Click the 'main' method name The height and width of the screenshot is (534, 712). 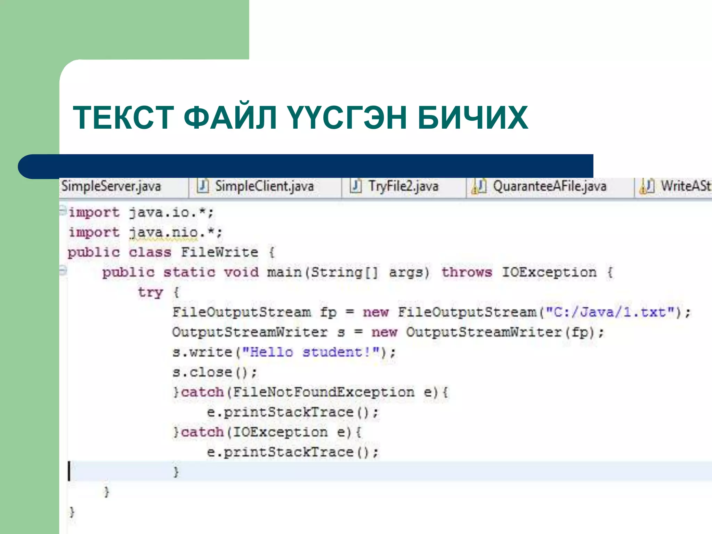pyautogui.click(x=284, y=272)
